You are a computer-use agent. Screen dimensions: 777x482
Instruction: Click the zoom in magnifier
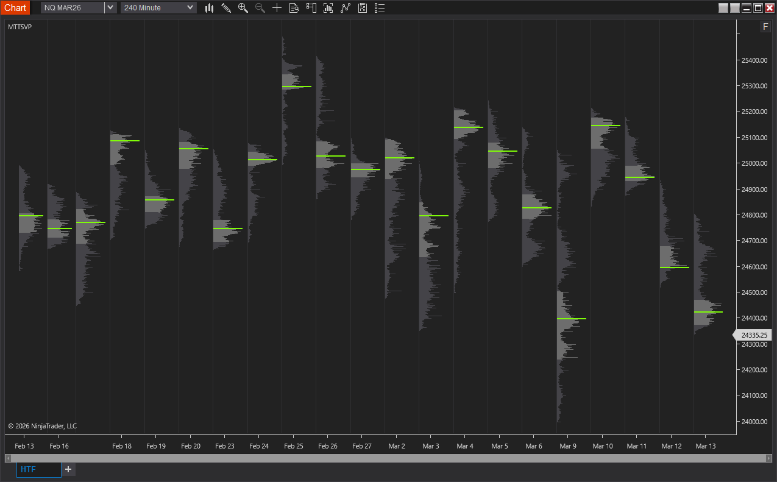pyautogui.click(x=243, y=8)
